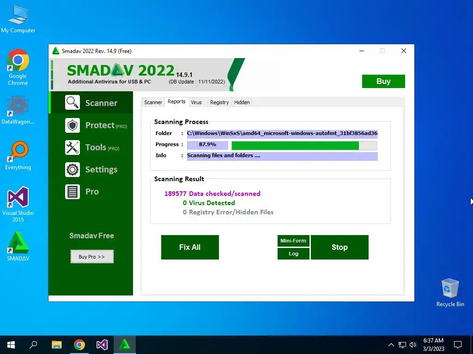Open My Computer desktop icon
This screenshot has height=354, width=473.
click(18, 18)
